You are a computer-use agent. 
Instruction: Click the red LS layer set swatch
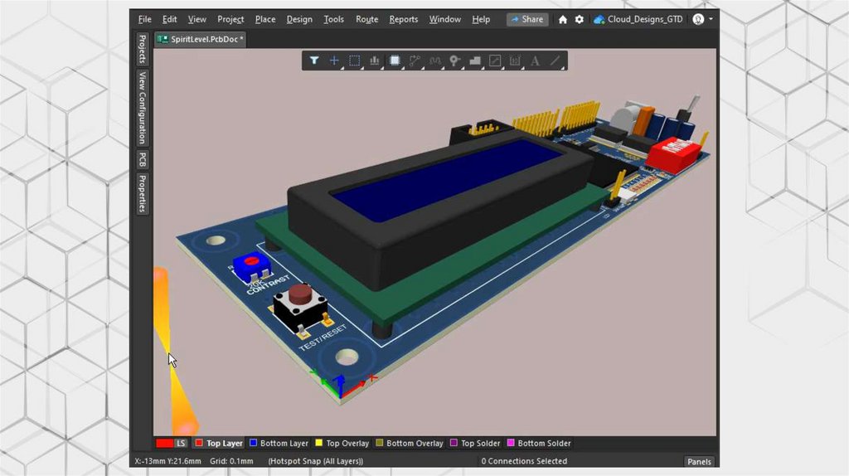pos(165,444)
